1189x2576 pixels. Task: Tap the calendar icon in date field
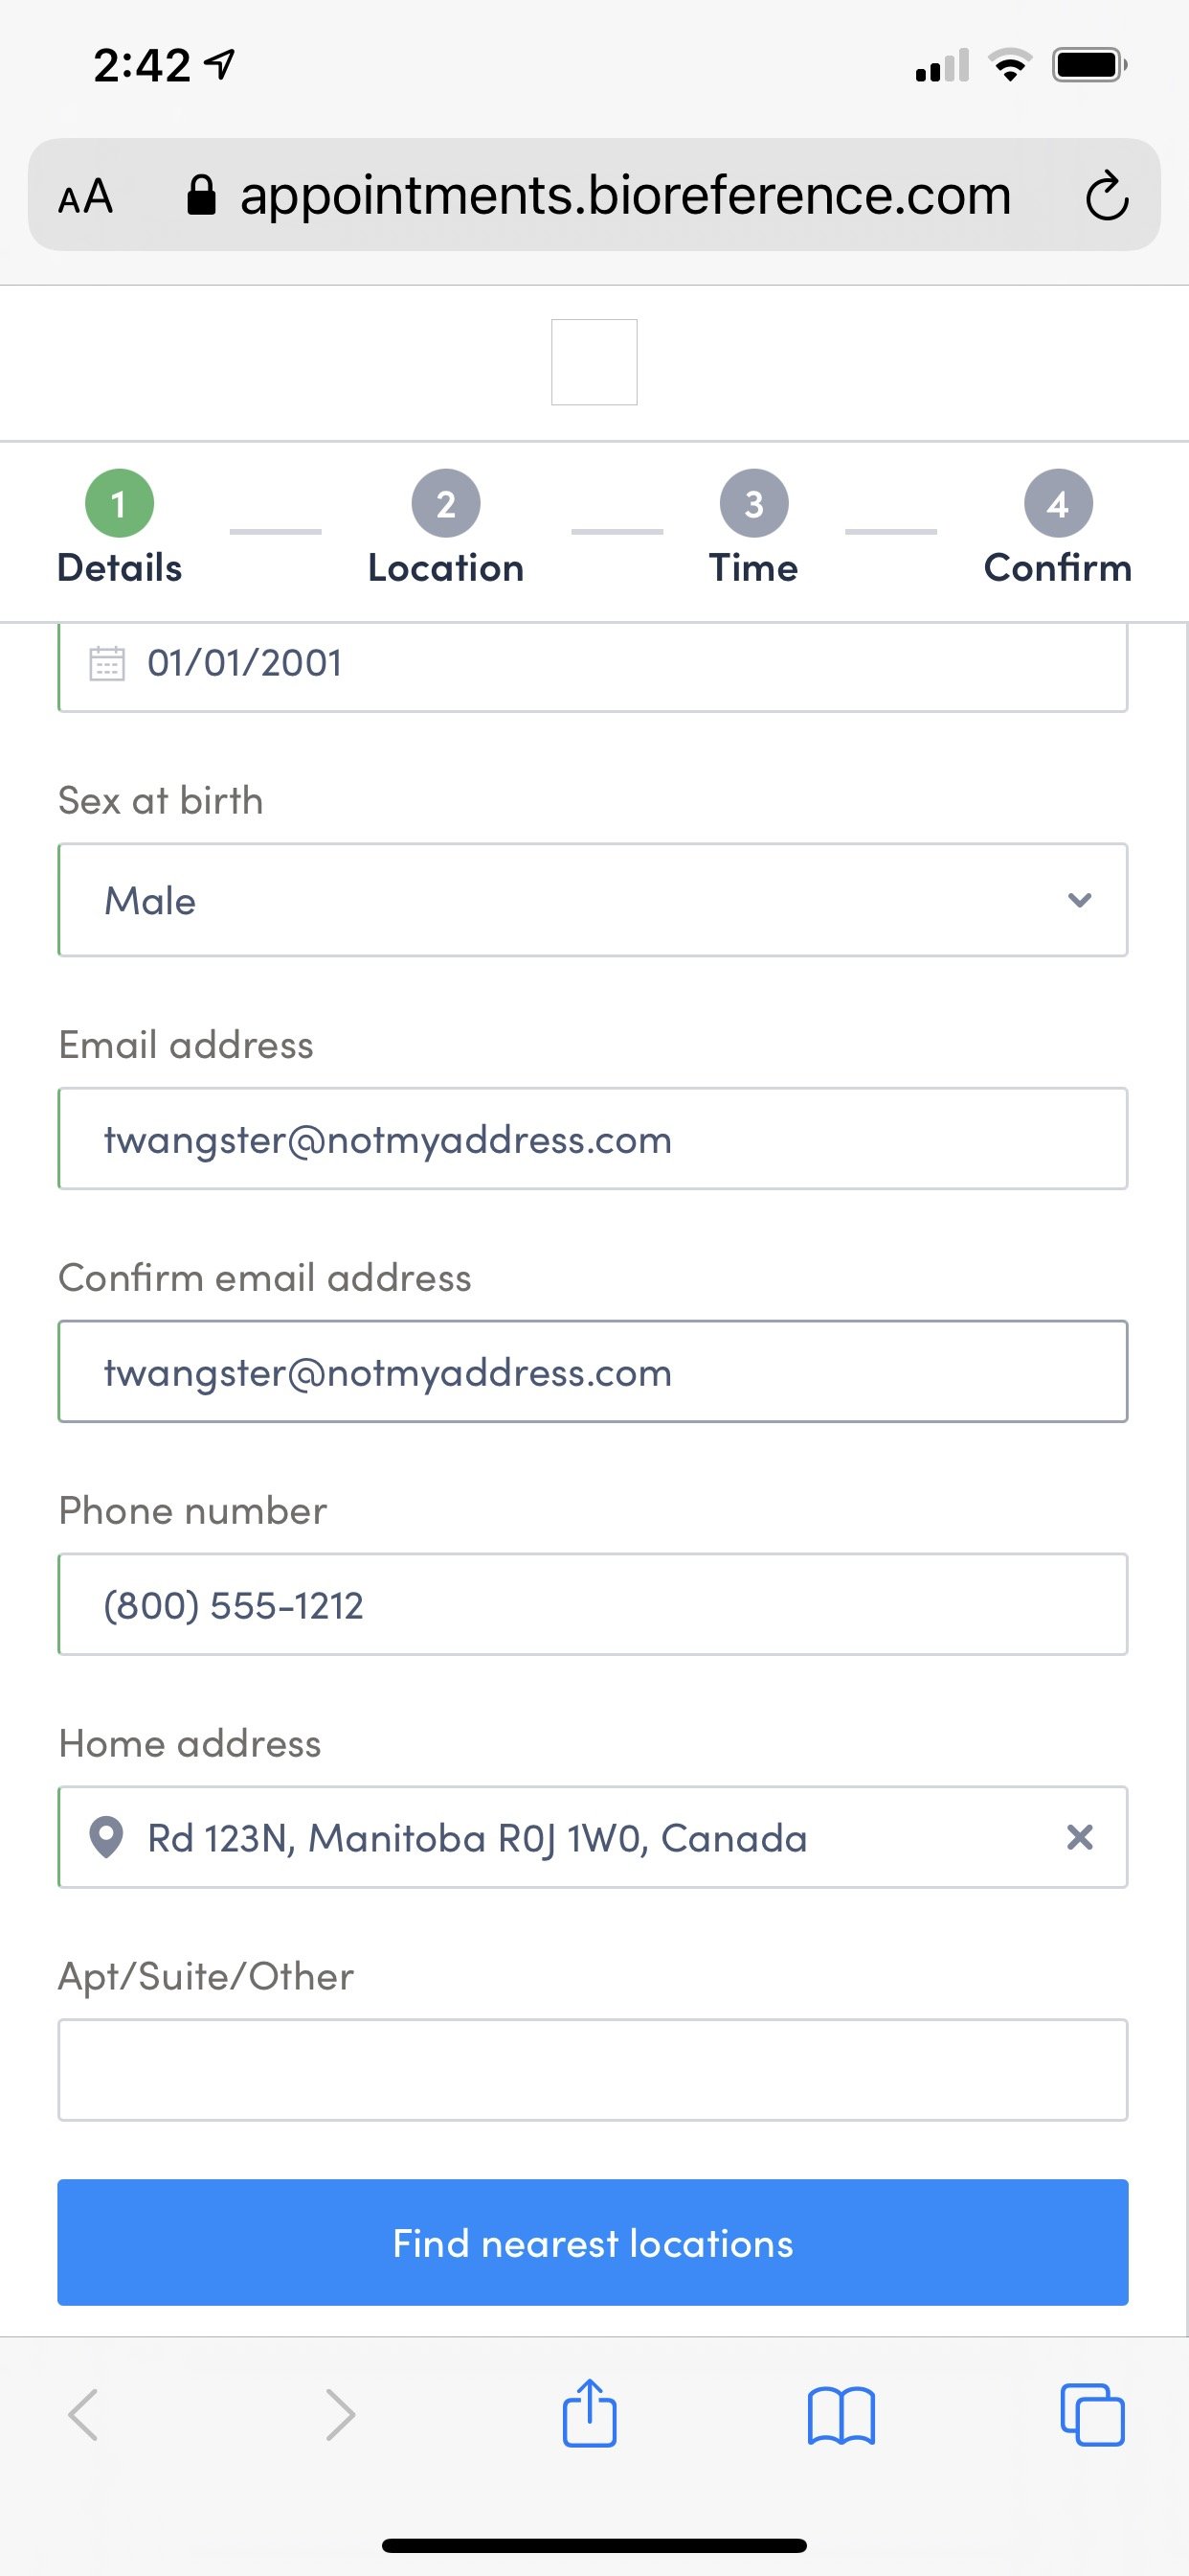pos(107,663)
